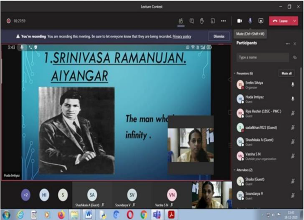
Task: Open Firefox from the taskbar
Action: tap(61, 215)
